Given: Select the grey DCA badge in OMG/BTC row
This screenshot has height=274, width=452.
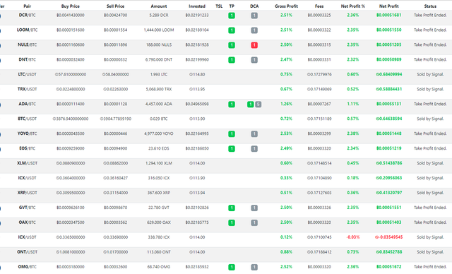Looking at the screenshot, I should tap(254, 267).
